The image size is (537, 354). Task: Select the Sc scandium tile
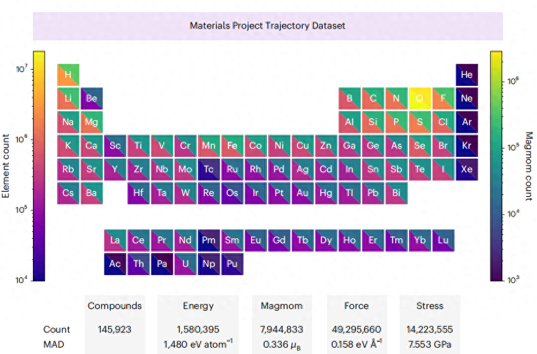coord(115,145)
